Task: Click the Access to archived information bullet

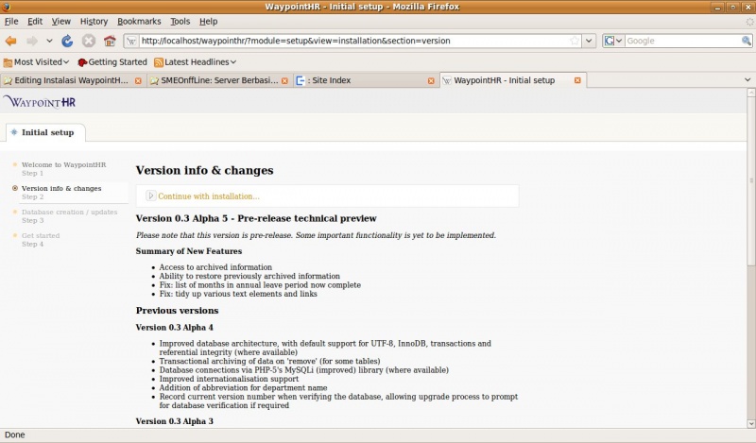Action: tap(215, 267)
